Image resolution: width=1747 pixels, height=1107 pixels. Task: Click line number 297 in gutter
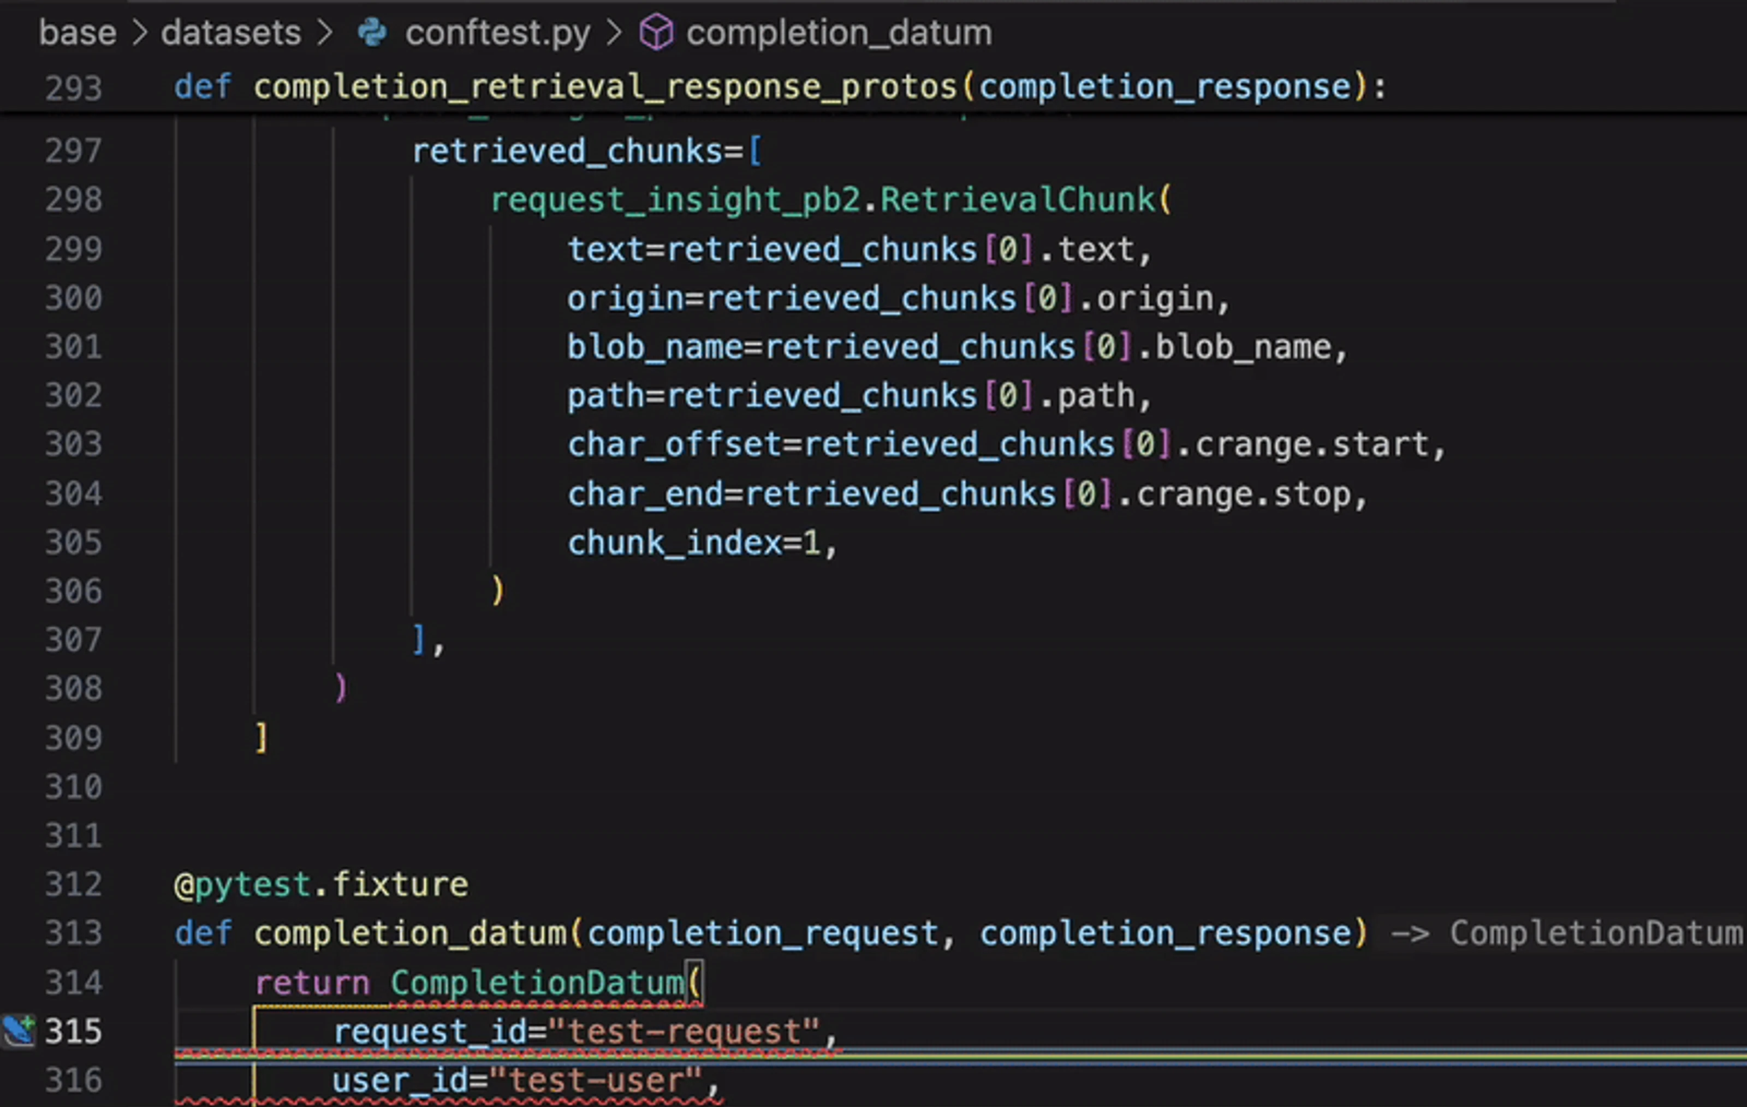73,151
